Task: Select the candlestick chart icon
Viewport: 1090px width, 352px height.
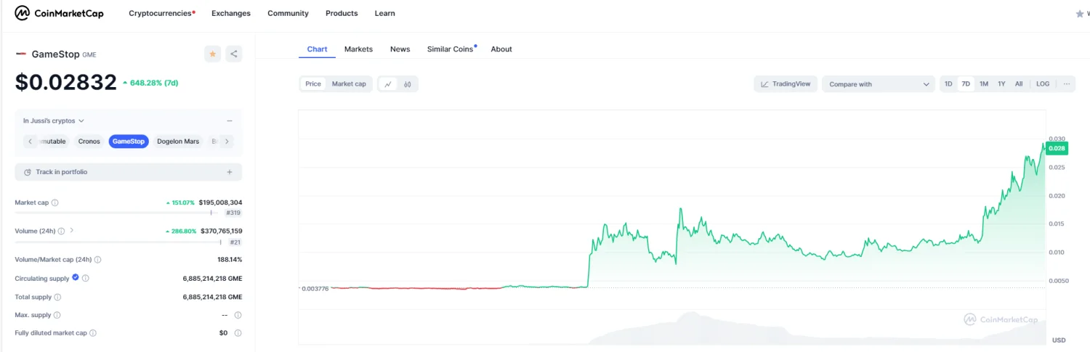Action: click(x=408, y=84)
